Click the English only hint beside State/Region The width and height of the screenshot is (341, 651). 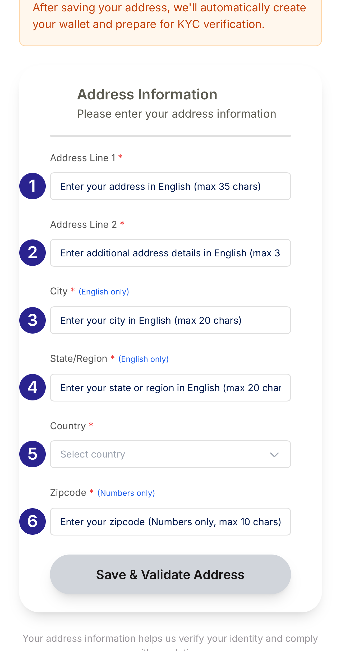coord(144,359)
